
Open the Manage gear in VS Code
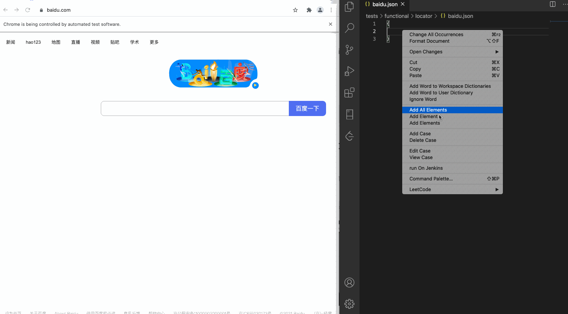click(349, 304)
